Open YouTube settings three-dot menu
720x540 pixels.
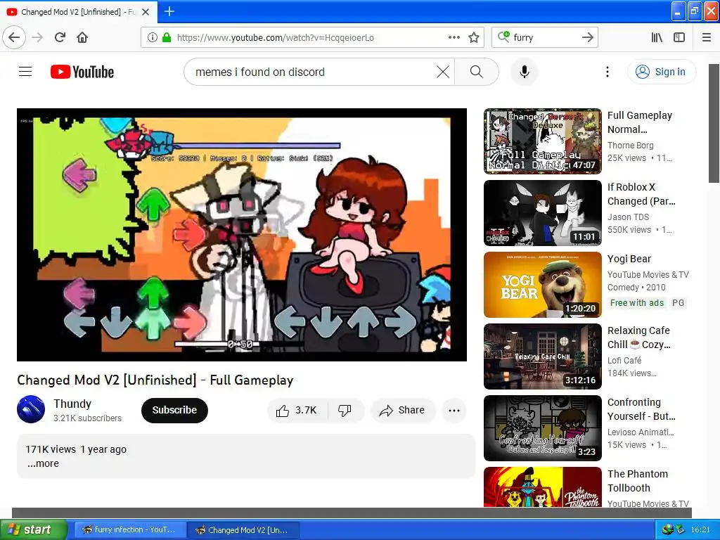(607, 72)
